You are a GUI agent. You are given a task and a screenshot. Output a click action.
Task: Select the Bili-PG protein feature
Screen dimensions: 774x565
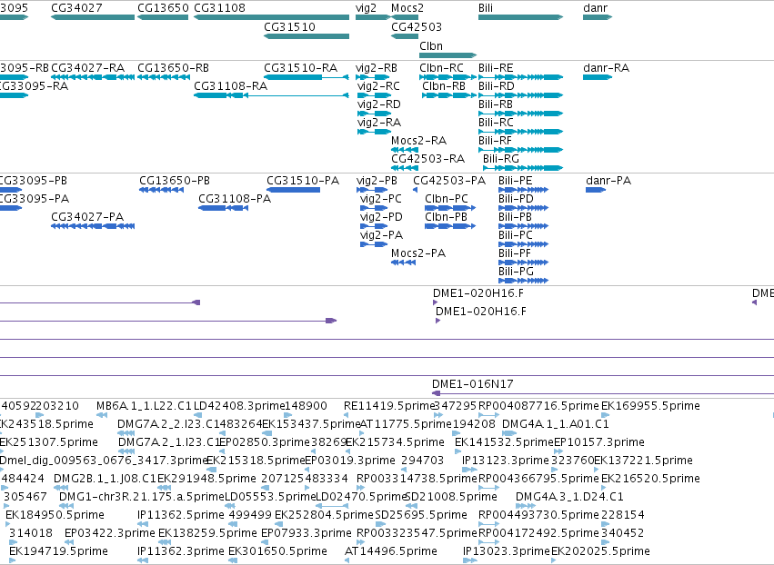pos(523,281)
